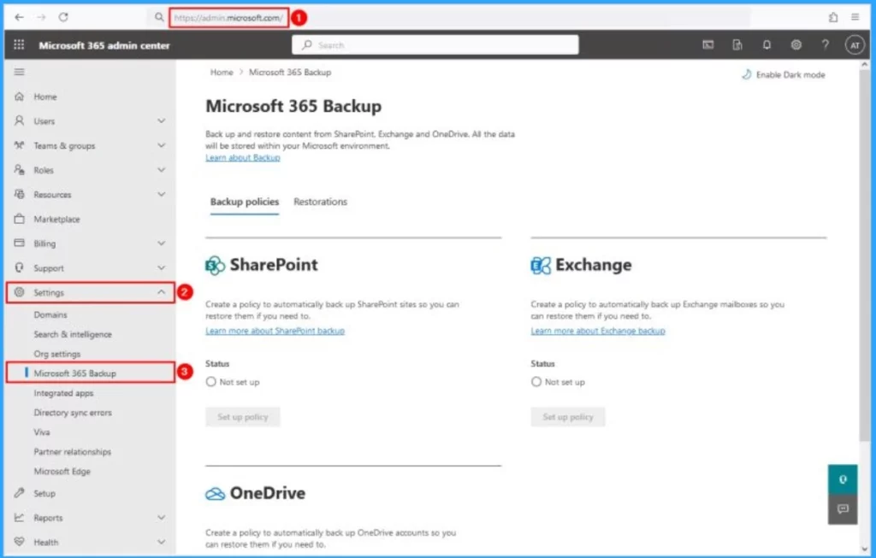This screenshot has height=558, width=876.
Task: Expand the Reports chevron
Action: coord(161,517)
